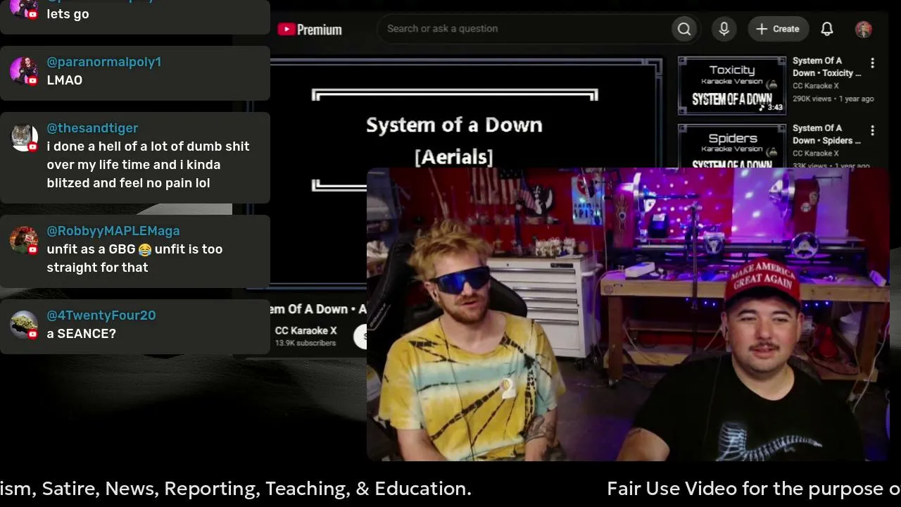Focus the "Search or ask a question" field
The width and height of the screenshot is (901, 507).
[524, 29]
